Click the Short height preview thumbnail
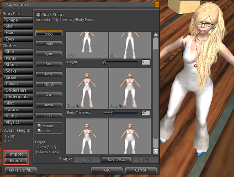 [87, 45]
